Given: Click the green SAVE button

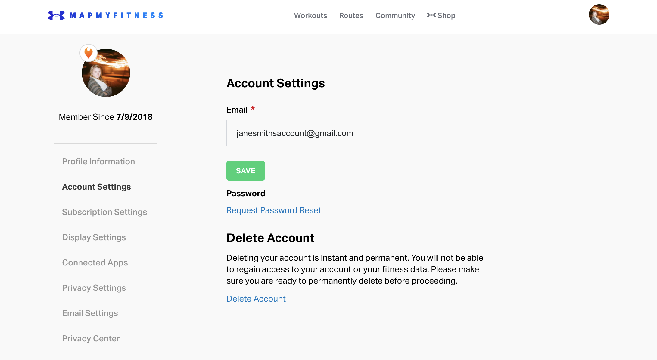Looking at the screenshot, I should coord(245,171).
